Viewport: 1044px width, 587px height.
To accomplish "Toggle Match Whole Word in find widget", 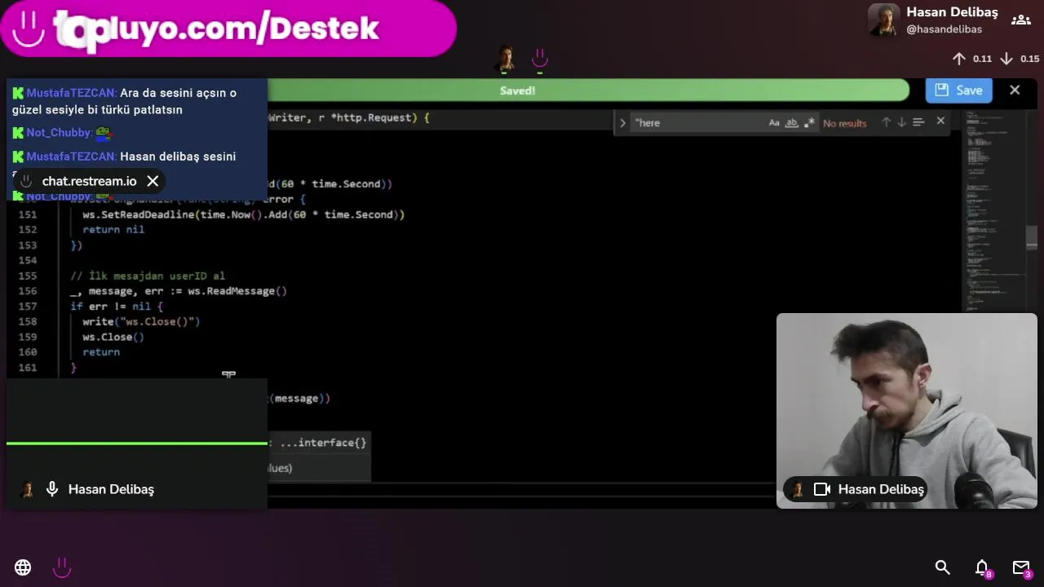I will [x=791, y=123].
